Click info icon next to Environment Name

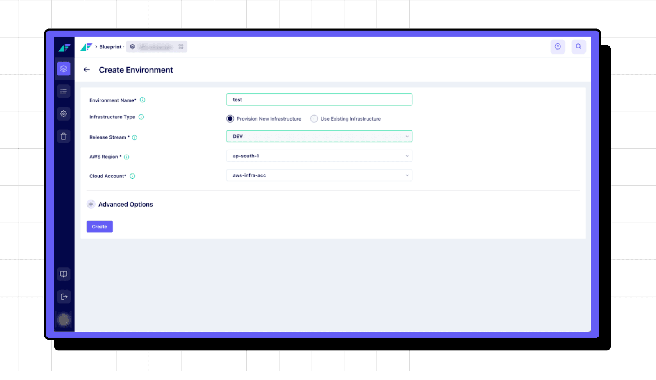(x=143, y=100)
